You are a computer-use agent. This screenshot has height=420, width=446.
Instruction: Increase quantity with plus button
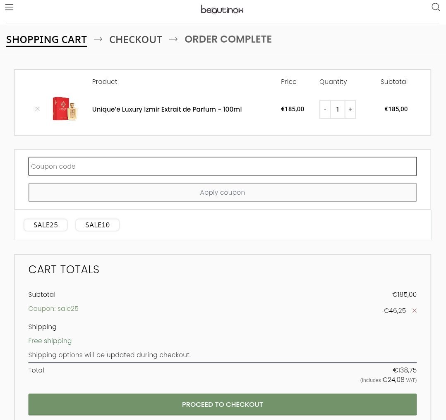point(350,110)
